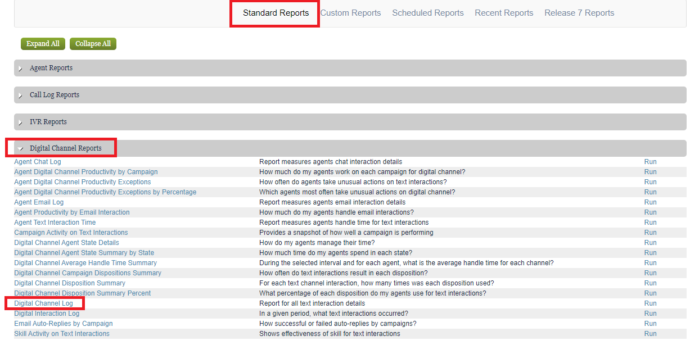The width and height of the screenshot is (699, 345).
Task: Run Email Auto-Replies by Campaign report
Action: [x=650, y=324]
